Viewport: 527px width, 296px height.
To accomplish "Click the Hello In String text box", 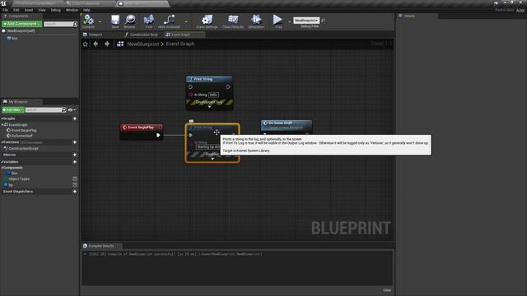I will click(213, 95).
